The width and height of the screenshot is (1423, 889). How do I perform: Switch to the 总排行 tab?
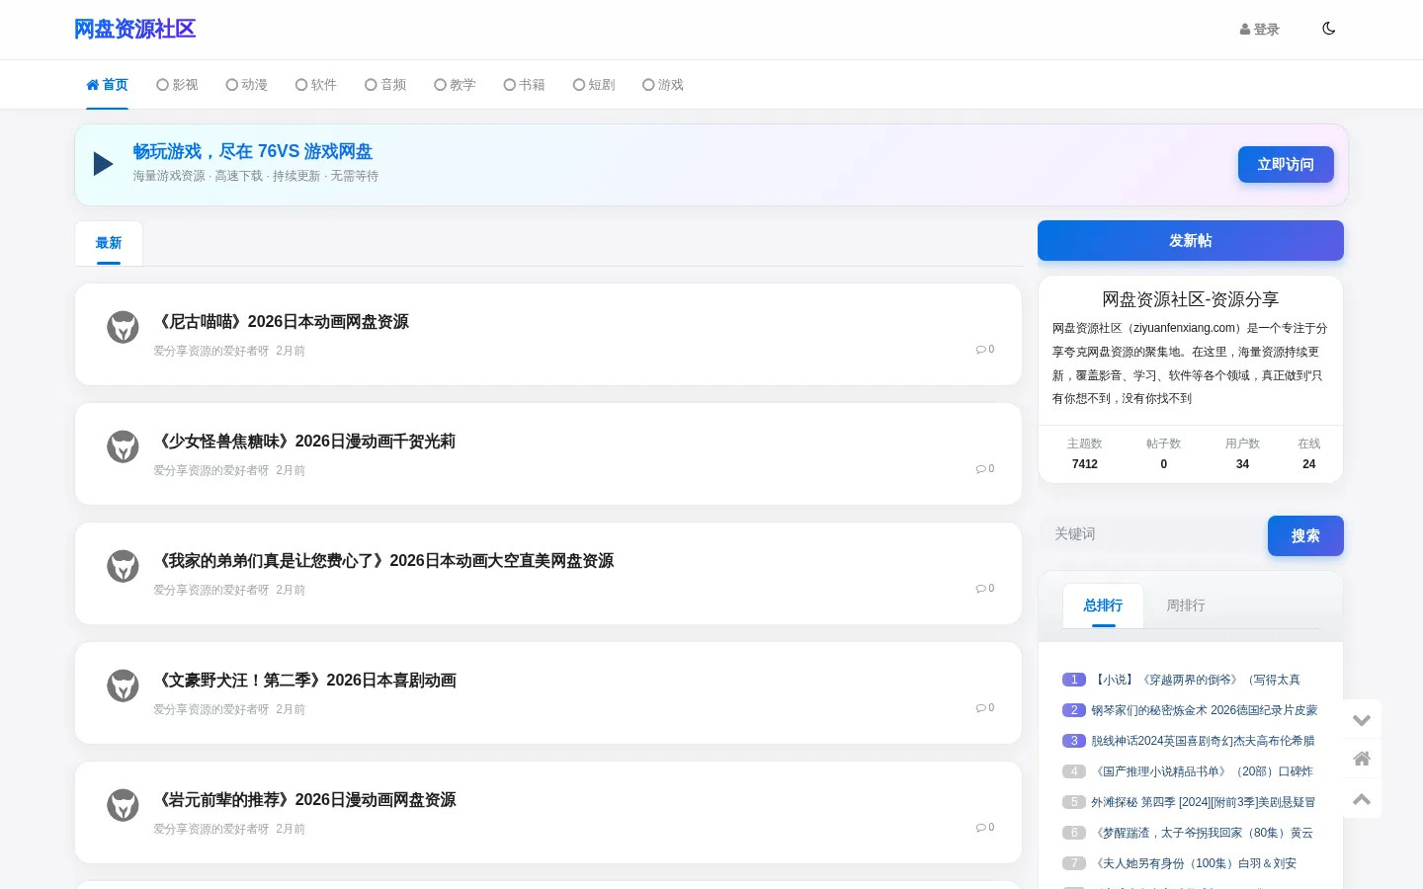(x=1103, y=606)
